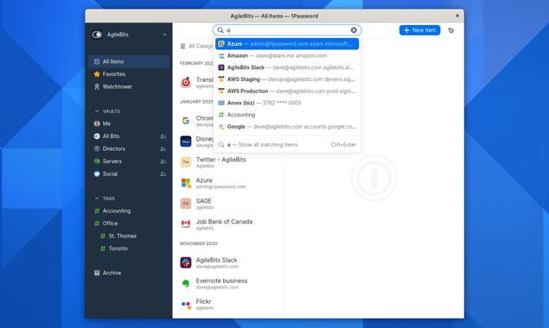549x328 pixels.
Task: Select All Items in sidebar
Action: coord(129,61)
